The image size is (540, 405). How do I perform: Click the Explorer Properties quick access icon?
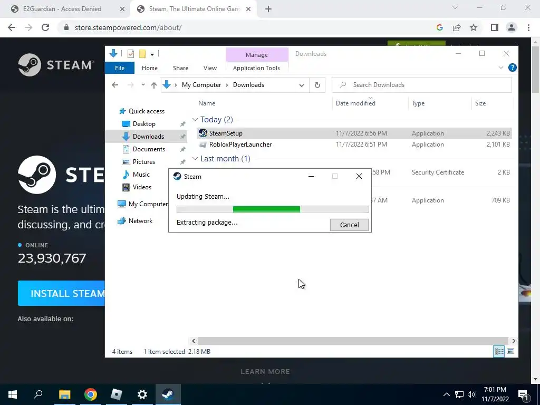(131, 54)
